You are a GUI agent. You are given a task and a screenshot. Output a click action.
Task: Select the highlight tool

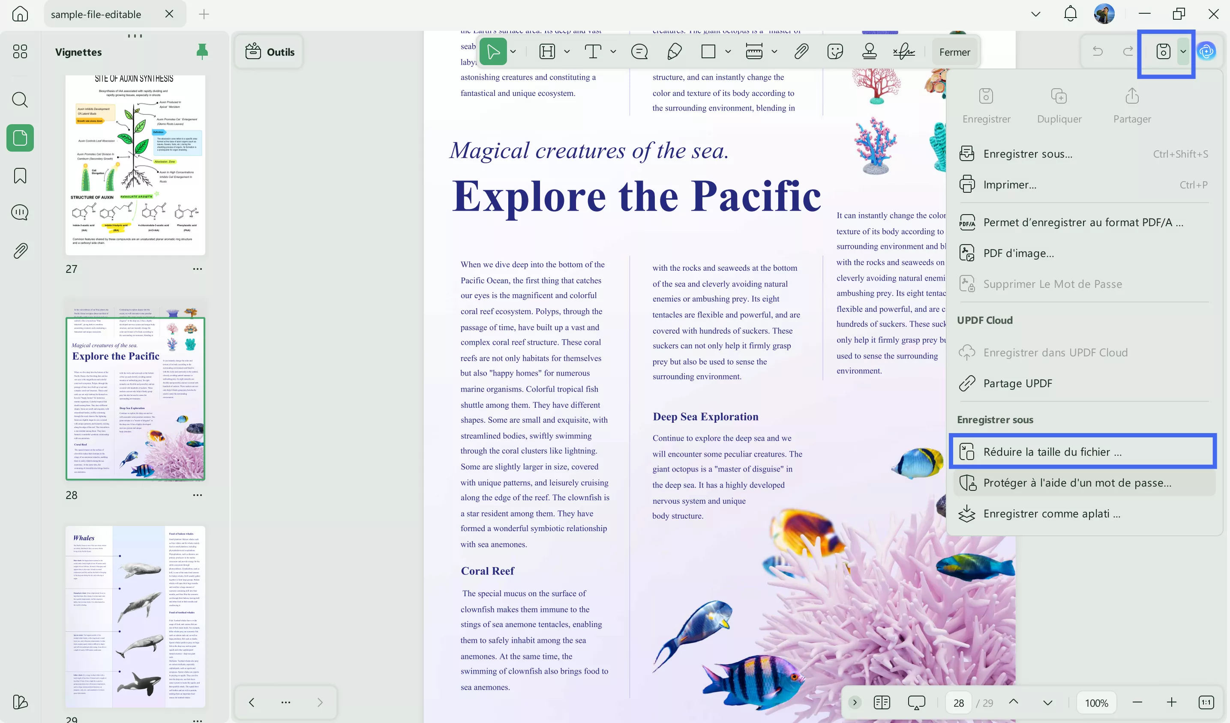click(547, 51)
